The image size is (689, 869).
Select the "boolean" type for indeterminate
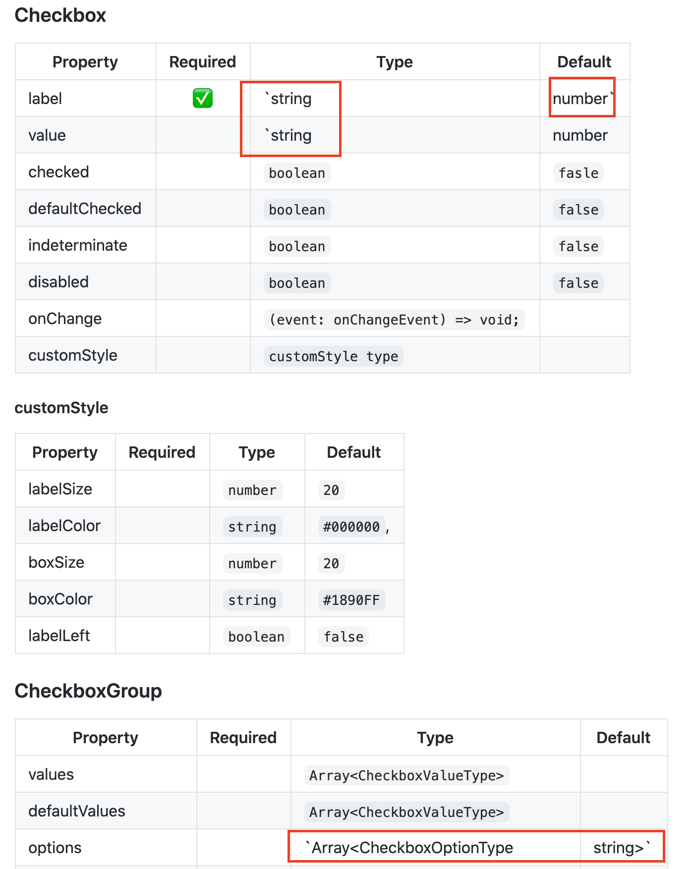(x=297, y=246)
